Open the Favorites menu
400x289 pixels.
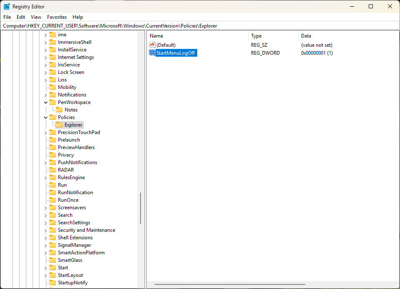[x=57, y=17]
